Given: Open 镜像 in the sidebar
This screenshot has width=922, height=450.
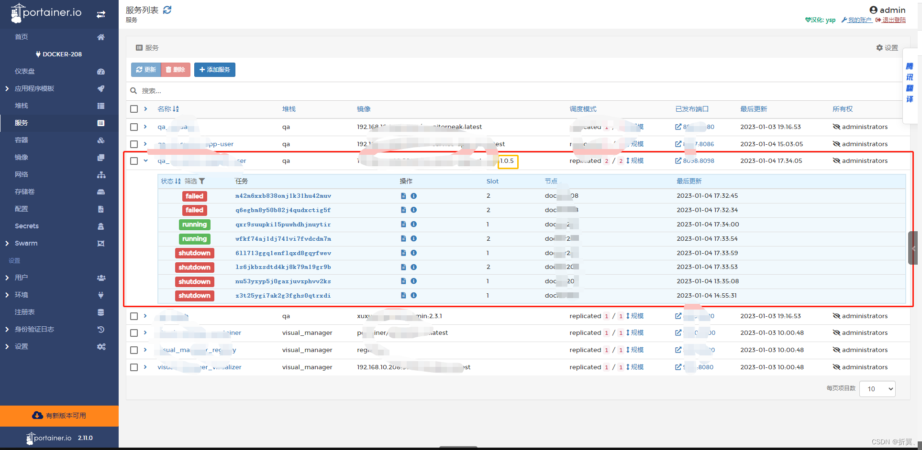Looking at the screenshot, I should [59, 157].
